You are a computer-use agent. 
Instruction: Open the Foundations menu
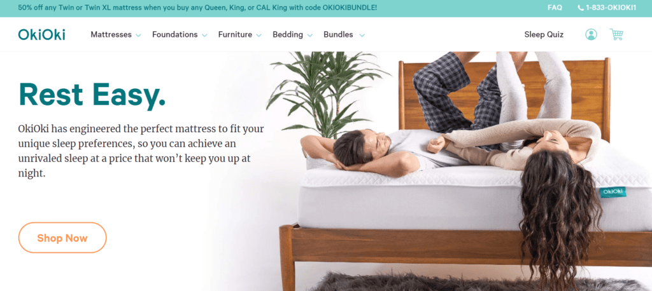pyautogui.click(x=174, y=34)
